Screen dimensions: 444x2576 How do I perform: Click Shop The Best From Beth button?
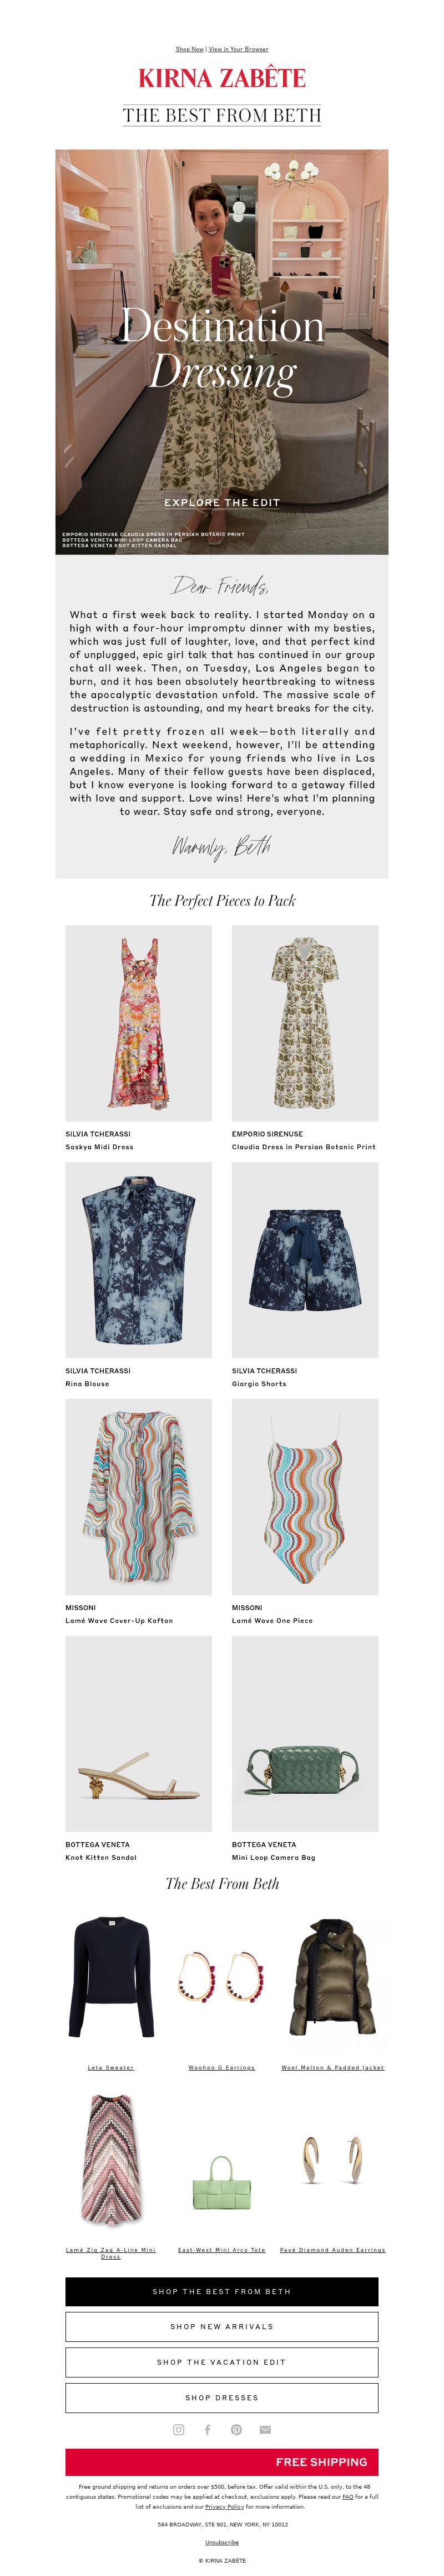coord(221,2291)
